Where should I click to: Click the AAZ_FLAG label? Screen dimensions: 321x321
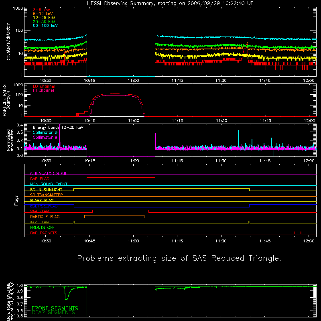click(39, 222)
